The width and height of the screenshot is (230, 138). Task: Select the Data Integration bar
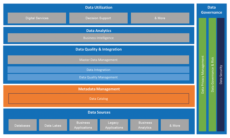tap(99, 70)
